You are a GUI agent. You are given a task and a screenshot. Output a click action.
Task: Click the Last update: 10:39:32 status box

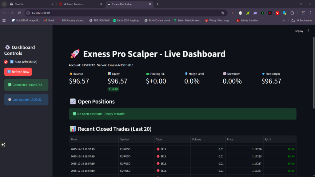click(26, 100)
